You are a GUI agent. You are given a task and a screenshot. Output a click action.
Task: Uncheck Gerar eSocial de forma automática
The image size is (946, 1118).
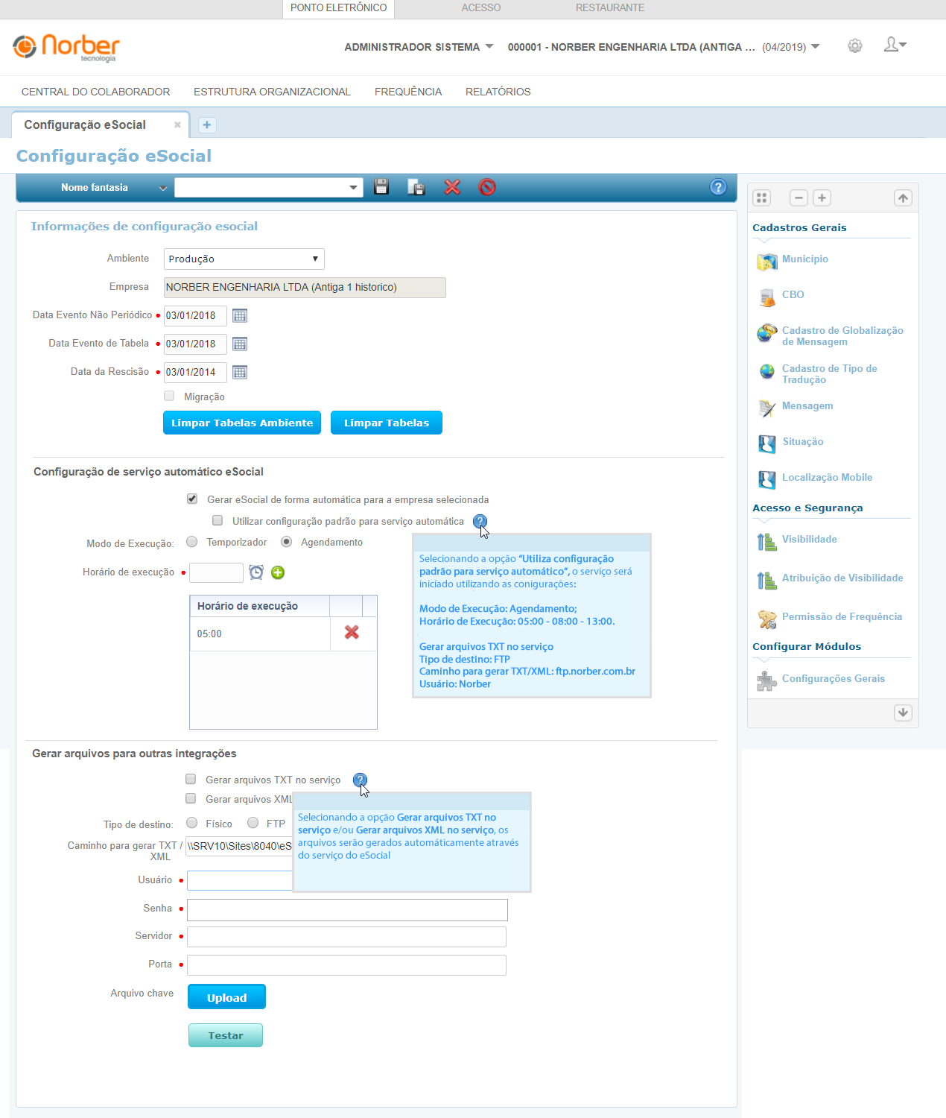(x=192, y=499)
